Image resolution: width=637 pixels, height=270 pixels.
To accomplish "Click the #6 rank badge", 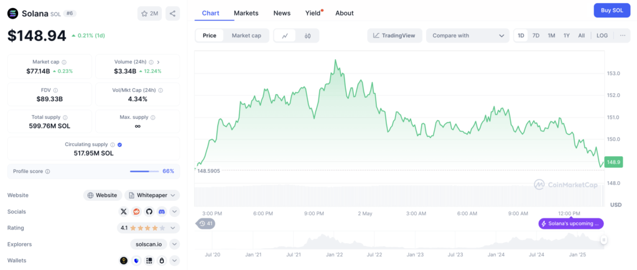I will click(70, 14).
